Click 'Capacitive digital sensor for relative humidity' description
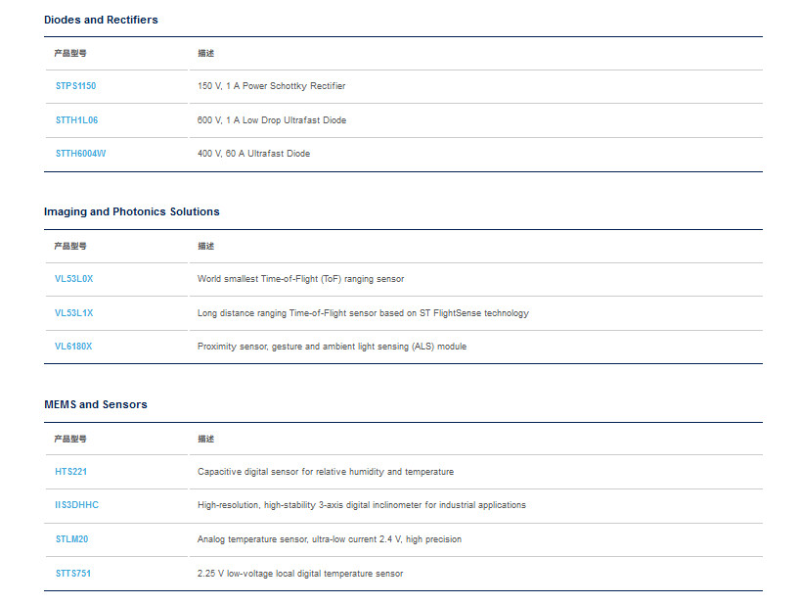 coord(326,472)
